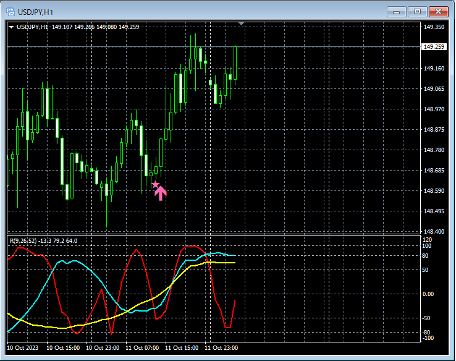This screenshot has width=456, height=361.
Task: Click the indicator scale value 120
Action: click(427, 240)
